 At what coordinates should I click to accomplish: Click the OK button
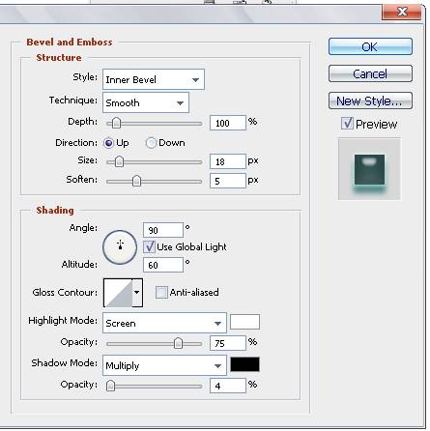pyautogui.click(x=370, y=46)
